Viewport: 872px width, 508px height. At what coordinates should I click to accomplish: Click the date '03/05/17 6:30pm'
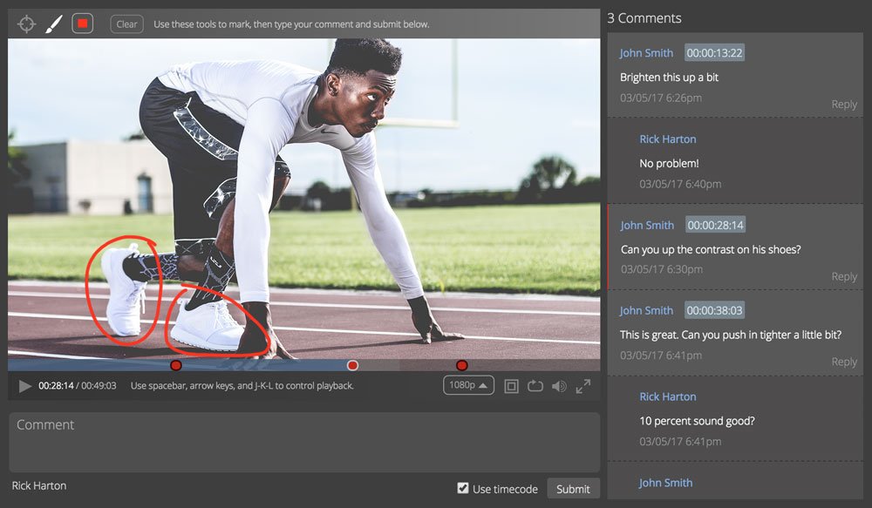tap(662, 269)
